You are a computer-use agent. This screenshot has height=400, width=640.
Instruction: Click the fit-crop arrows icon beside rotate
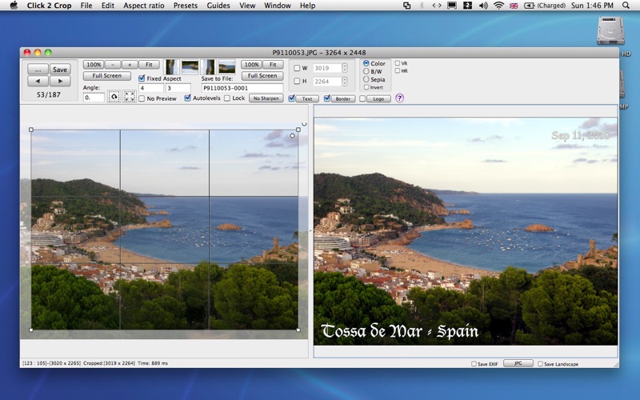coord(130,97)
